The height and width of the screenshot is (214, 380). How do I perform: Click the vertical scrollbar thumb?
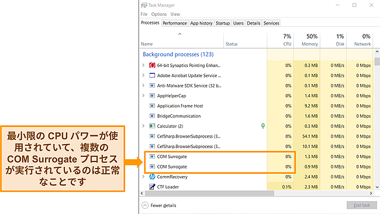(x=377, y=61)
